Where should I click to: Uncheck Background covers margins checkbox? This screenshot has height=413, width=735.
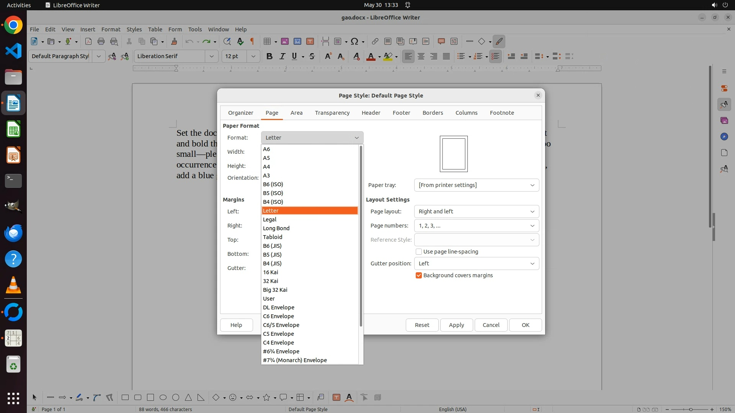pyautogui.click(x=419, y=275)
